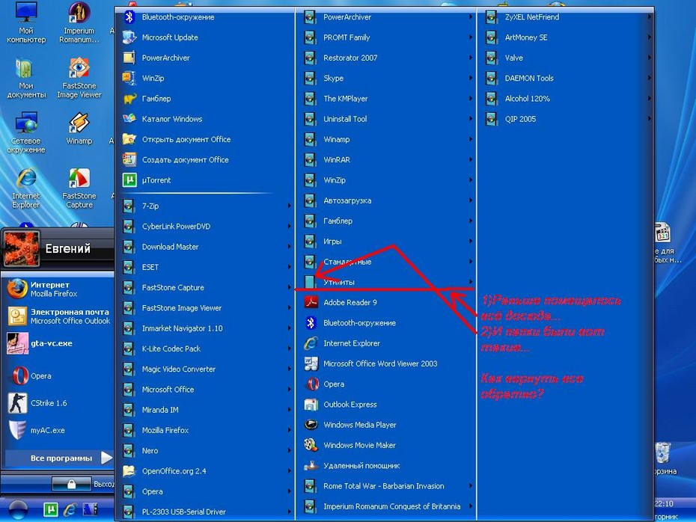Open QIP 2005 program group
The image size is (696, 522).
(567, 120)
